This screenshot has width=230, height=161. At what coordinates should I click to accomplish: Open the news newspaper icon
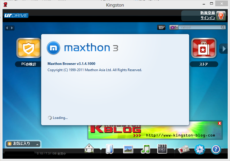point(183,149)
